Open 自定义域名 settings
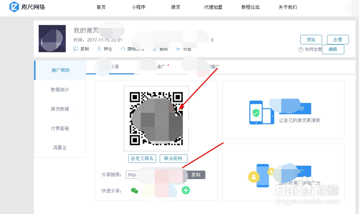 (142, 159)
